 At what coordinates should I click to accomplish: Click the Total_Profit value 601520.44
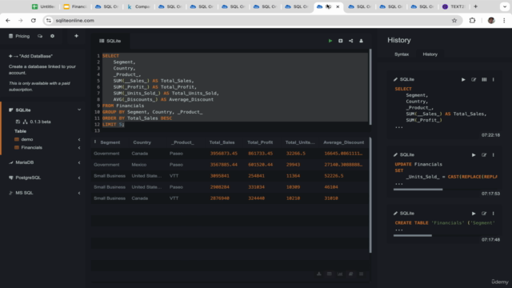click(260, 165)
